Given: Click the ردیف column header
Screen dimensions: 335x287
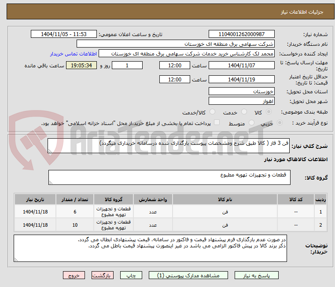Looking at the screenshot, I should pyautogui.click(x=320, y=199).
